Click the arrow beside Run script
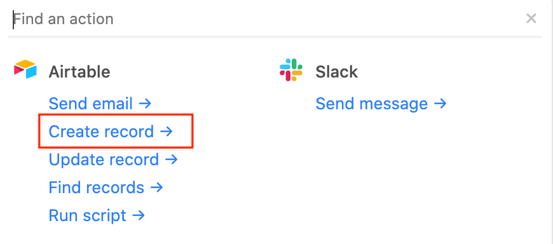553x244 pixels. point(139,215)
